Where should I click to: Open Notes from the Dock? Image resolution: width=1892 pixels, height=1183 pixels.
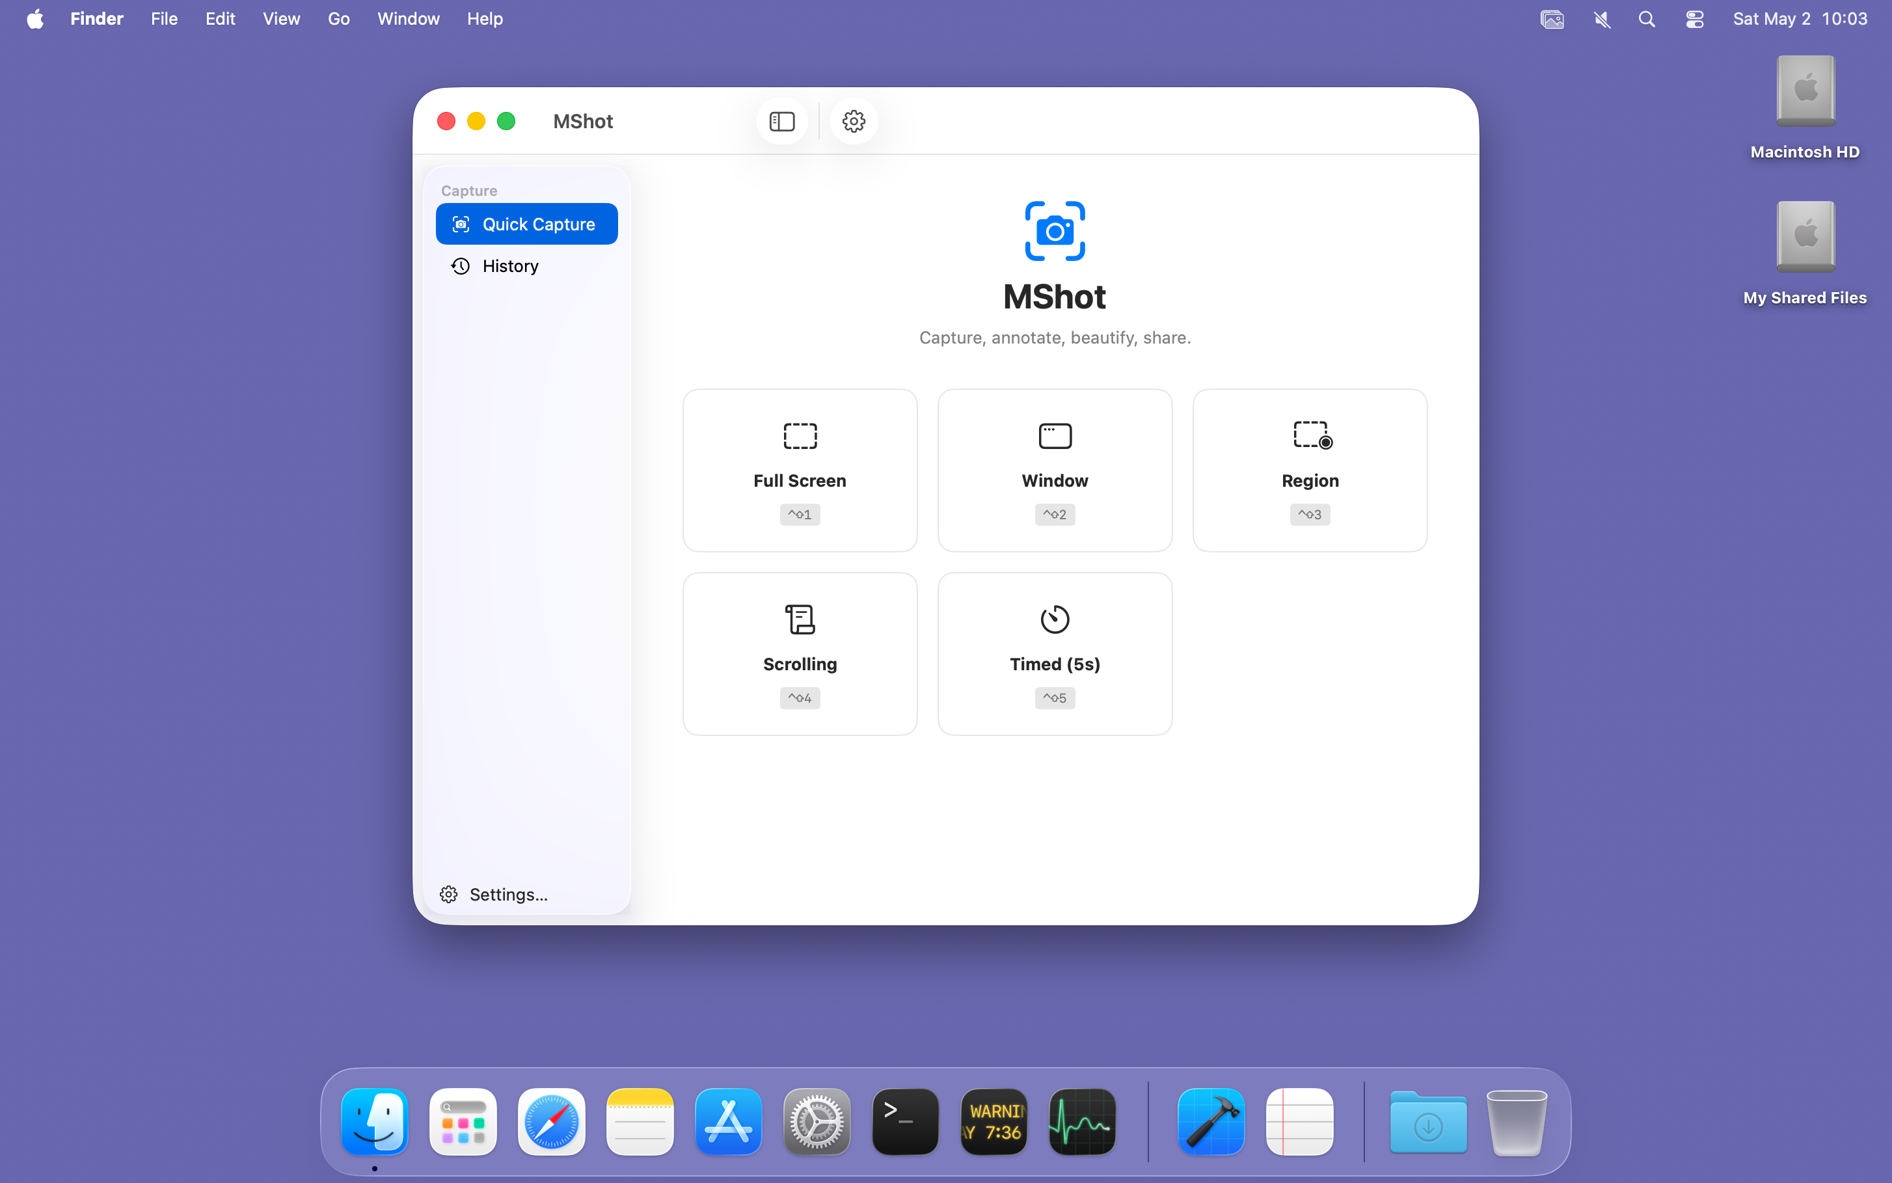pos(640,1121)
